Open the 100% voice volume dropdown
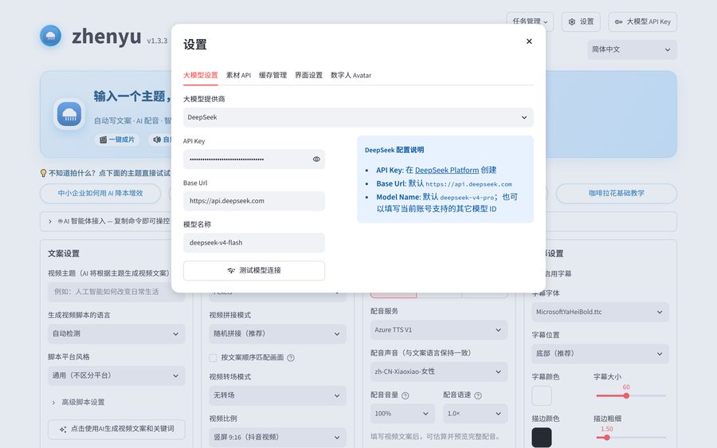This screenshot has width=717, height=448. pos(402,413)
